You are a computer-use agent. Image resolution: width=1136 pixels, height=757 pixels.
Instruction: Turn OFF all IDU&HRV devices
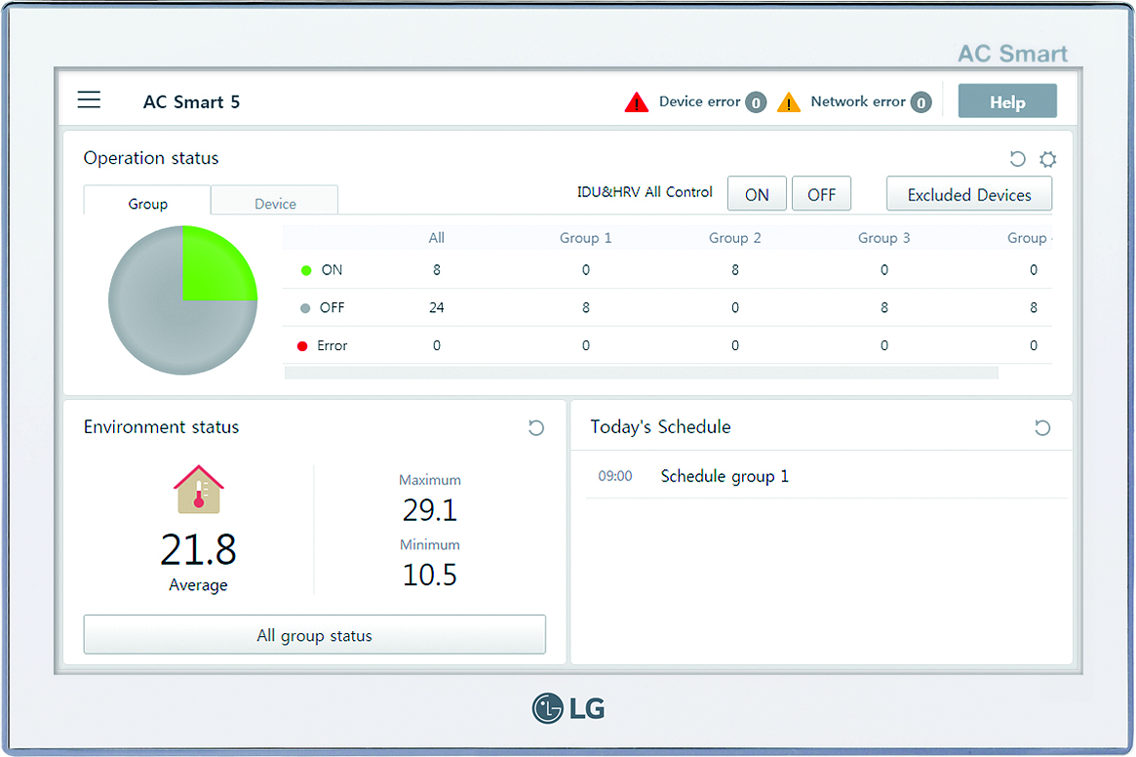point(821,193)
